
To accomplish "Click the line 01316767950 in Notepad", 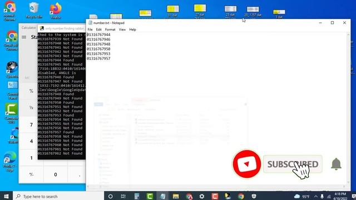I will (x=98, y=49).
